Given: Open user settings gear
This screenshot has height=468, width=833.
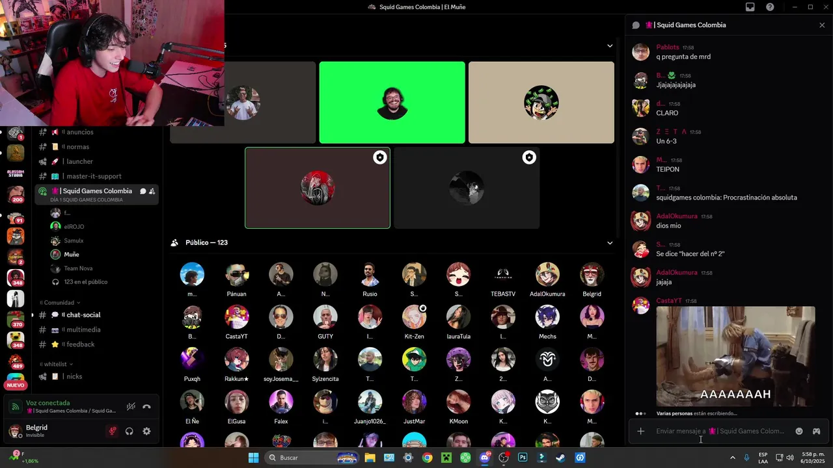Looking at the screenshot, I should pyautogui.click(x=146, y=431).
